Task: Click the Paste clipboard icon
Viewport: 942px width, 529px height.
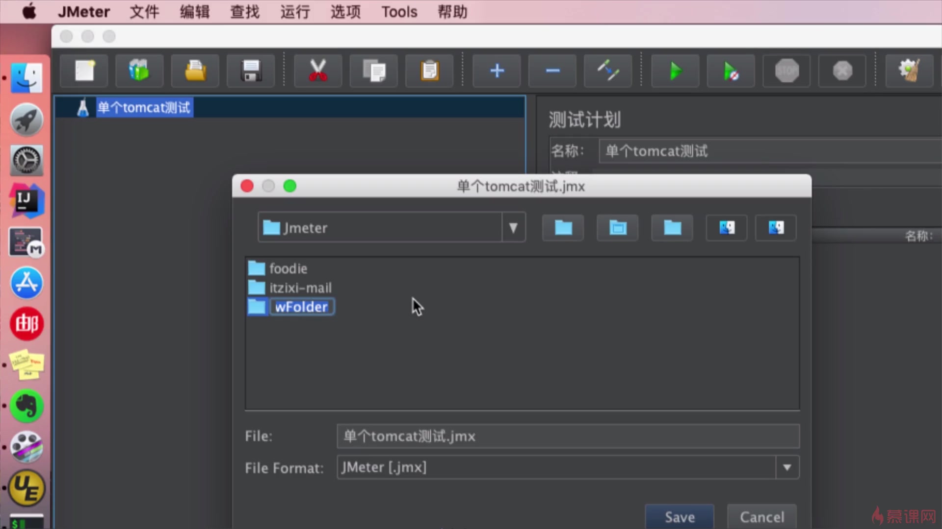Action: pos(429,71)
